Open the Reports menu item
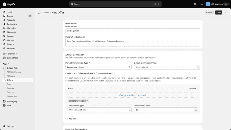 pyautogui.click(x=10, y=88)
